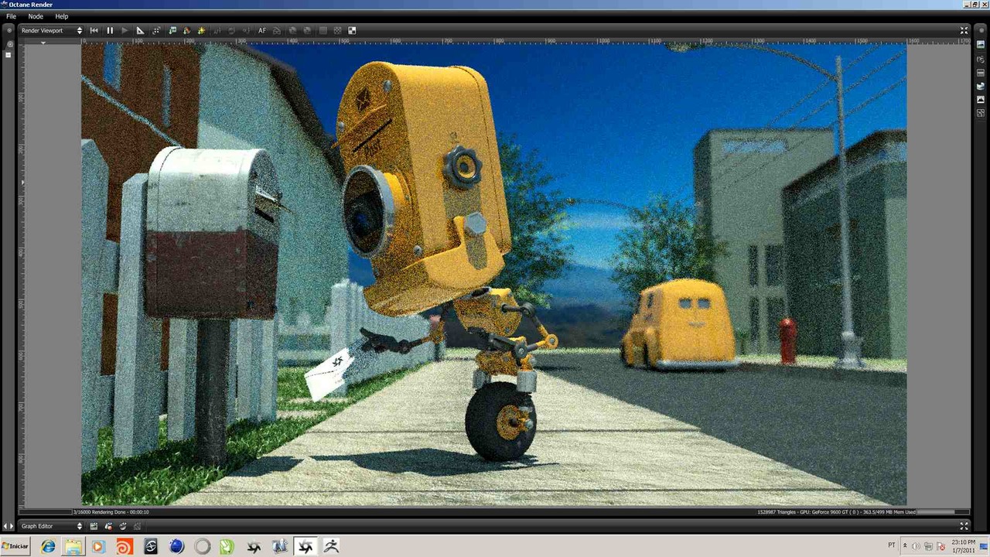This screenshot has height=557, width=990.
Task: Click the camera icon in right sidebar
Action: (x=981, y=58)
